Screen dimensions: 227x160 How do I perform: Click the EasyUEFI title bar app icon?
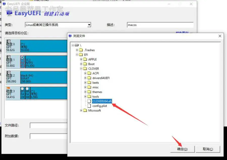[4, 4]
